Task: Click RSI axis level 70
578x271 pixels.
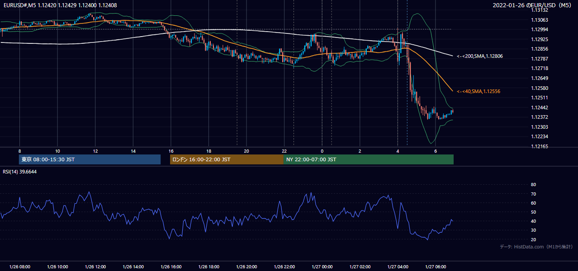Action: [534, 194]
